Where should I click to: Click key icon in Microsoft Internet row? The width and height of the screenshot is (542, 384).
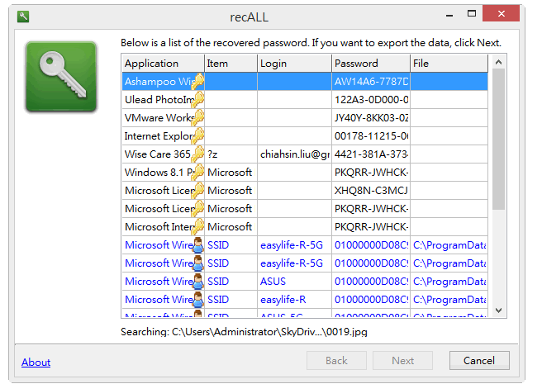coord(198,227)
